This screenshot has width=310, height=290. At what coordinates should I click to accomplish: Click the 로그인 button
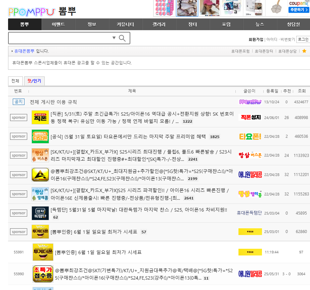point(303,39)
